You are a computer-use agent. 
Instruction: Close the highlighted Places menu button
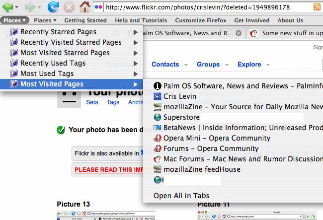[x=14, y=20]
